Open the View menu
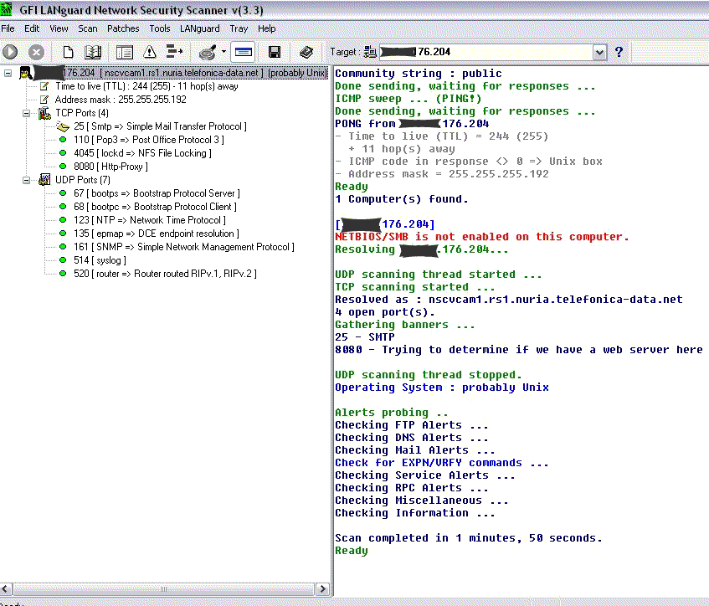The height and width of the screenshot is (606, 709). click(x=59, y=28)
